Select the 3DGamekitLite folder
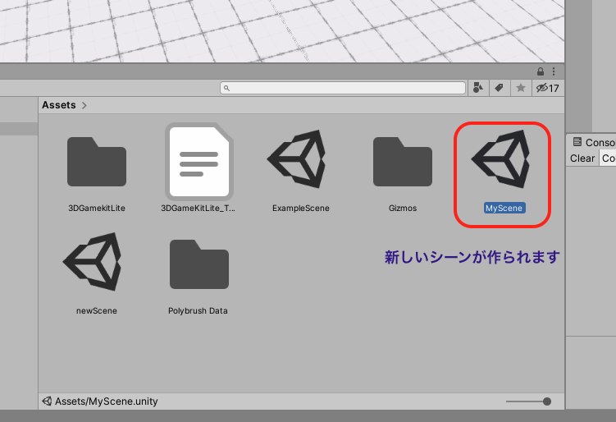Viewport: 616px width, 422px height. pos(97,161)
